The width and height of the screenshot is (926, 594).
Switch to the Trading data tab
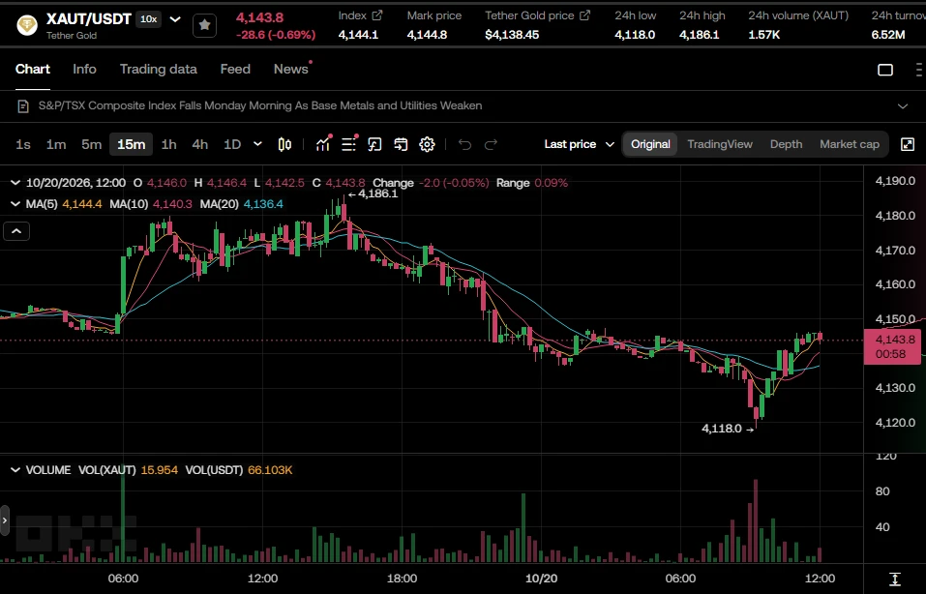pyautogui.click(x=159, y=69)
